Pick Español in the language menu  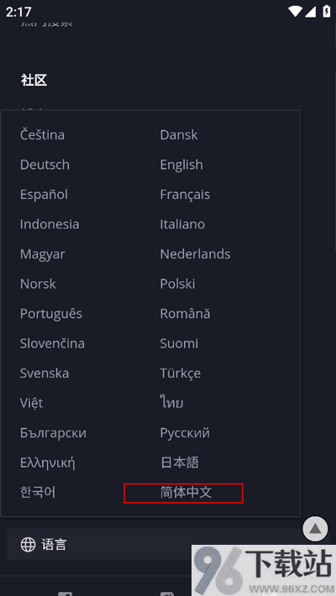pyautogui.click(x=44, y=195)
